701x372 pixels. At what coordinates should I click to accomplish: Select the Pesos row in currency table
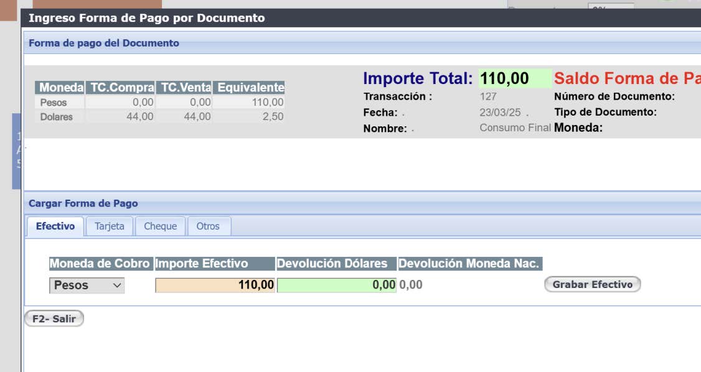54,103
